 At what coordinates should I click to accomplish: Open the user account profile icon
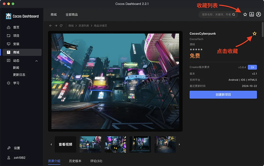coord(258,15)
